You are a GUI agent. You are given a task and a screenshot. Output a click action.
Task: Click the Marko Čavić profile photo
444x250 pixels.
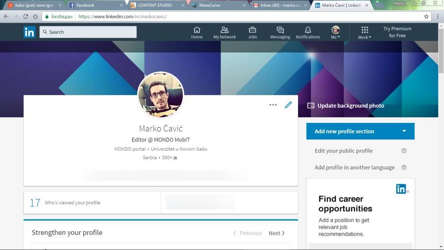pyautogui.click(x=161, y=95)
